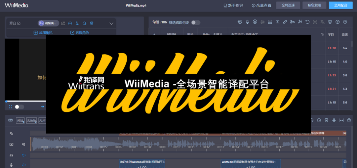Click the speedometer icon beside the voice role
This screenshot has height=168, width=357.
[70, 23]
